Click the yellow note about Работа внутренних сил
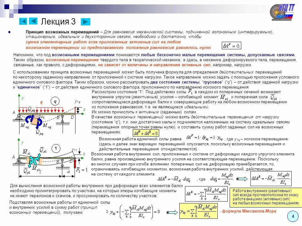Viewport: 302px width, 226px height. point(266,197)
